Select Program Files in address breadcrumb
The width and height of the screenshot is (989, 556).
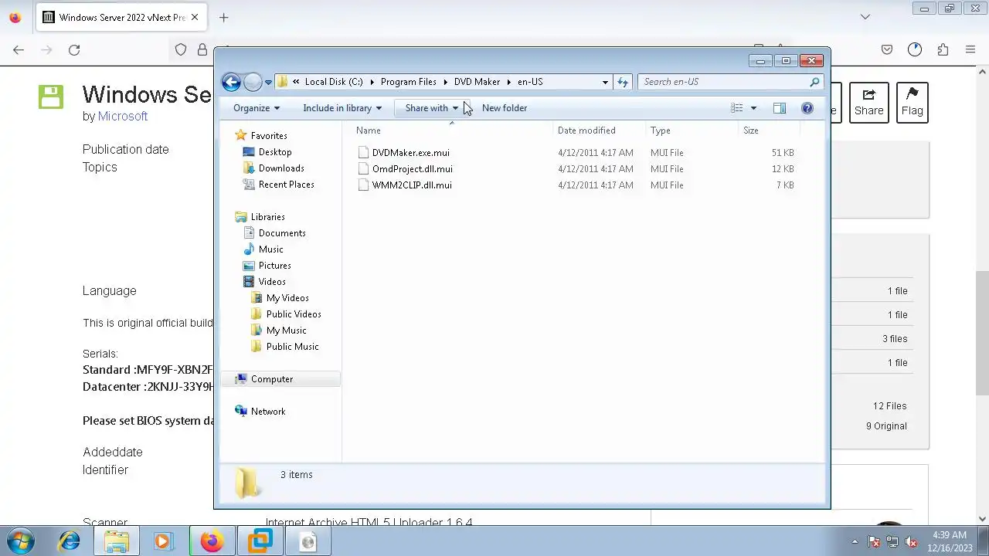coord(408,82)
